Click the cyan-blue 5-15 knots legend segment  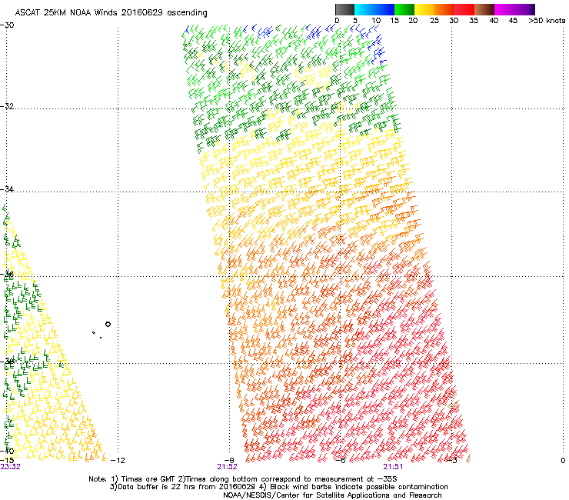374,9
